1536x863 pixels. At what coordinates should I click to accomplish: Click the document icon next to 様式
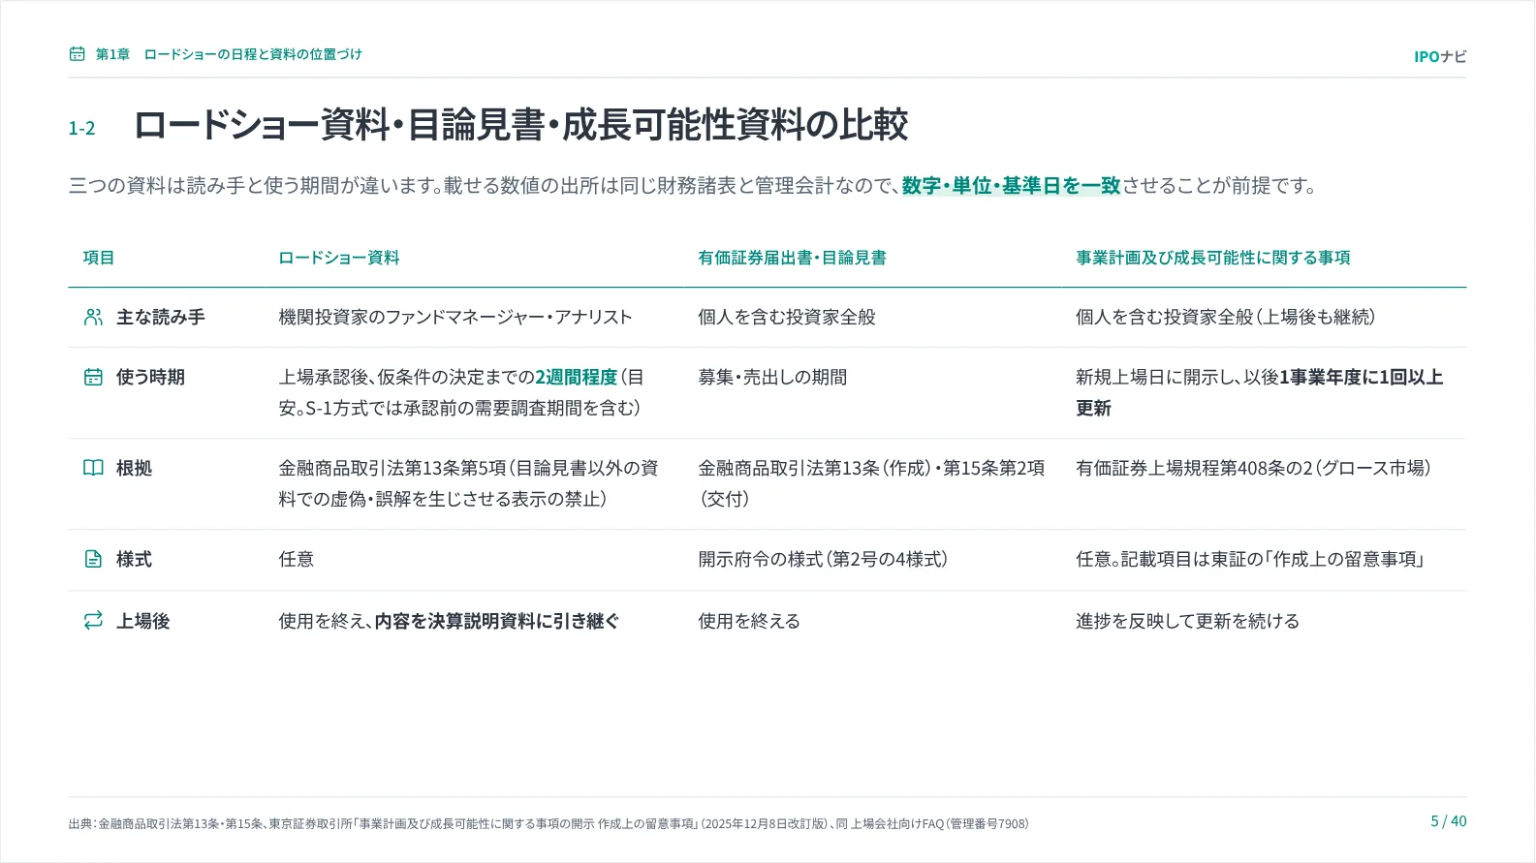(93, 559)
